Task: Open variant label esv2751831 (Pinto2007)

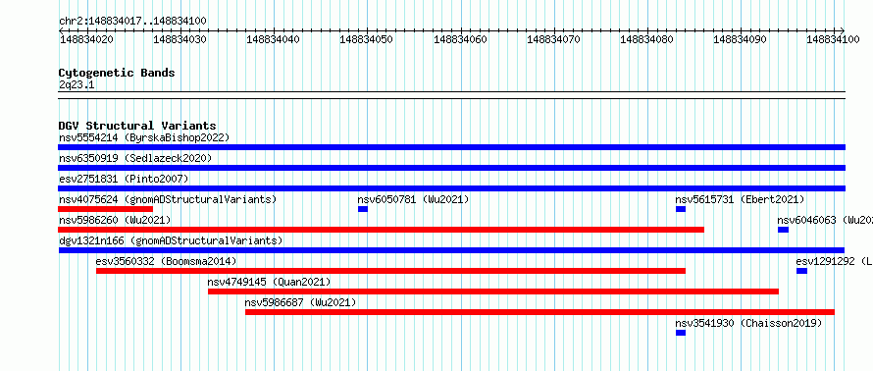Action: coord(124,179)
